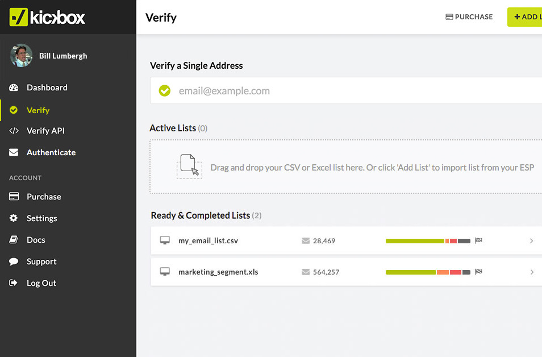Screen dimensions: 542x357
Task: Click the green checkmark in email field
Action: point(164,91)
